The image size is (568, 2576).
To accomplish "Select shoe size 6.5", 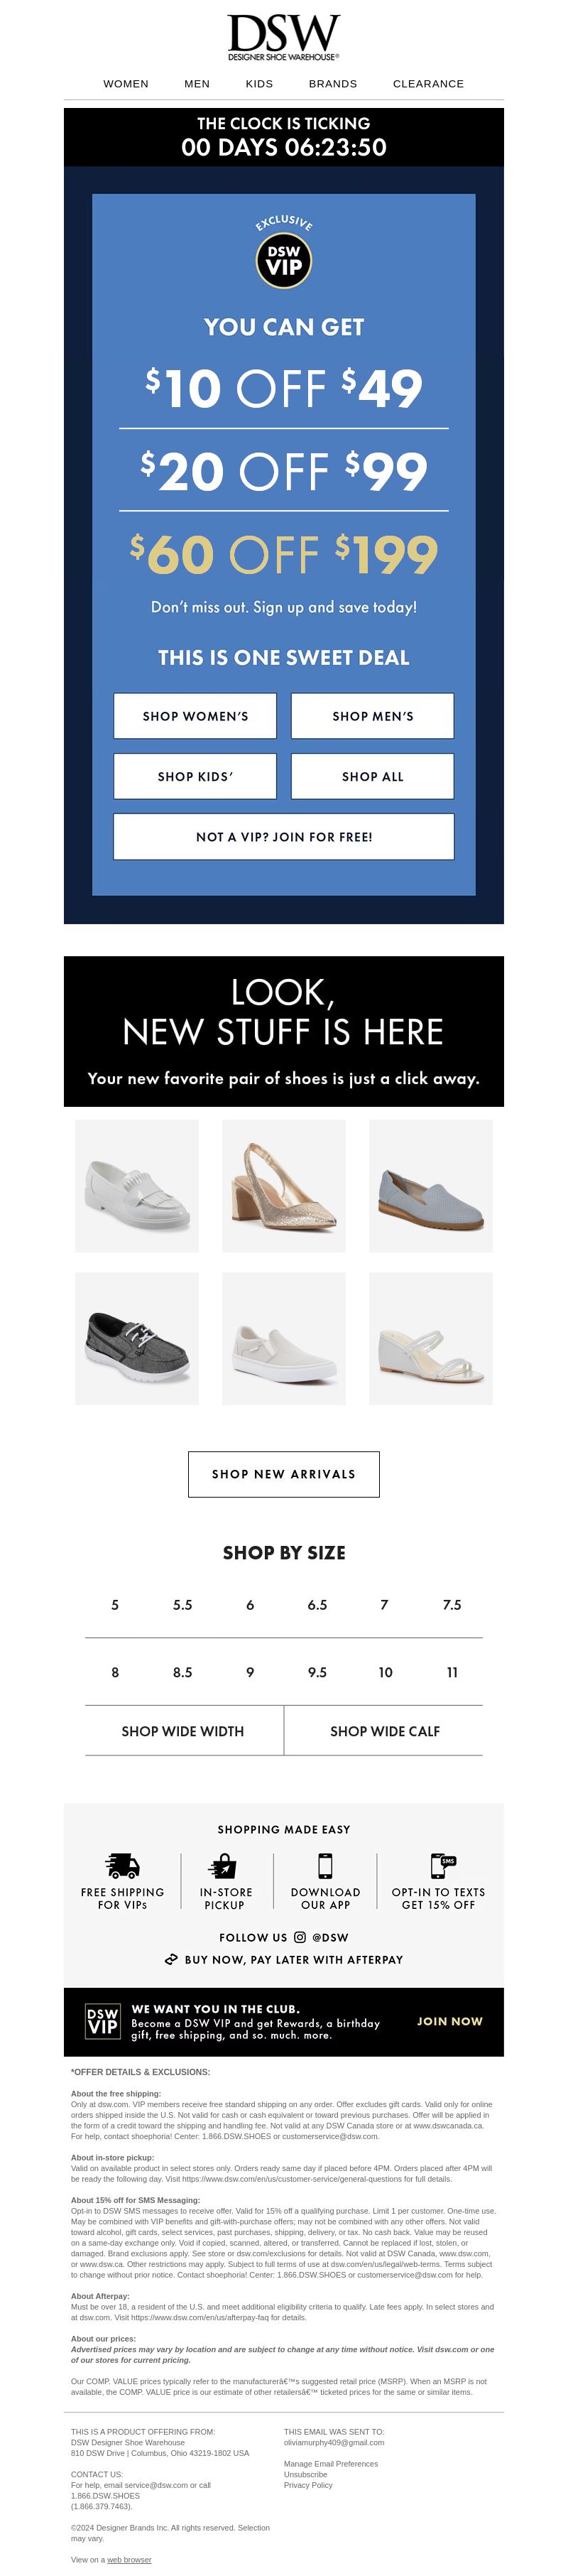I will point(317,1605).
